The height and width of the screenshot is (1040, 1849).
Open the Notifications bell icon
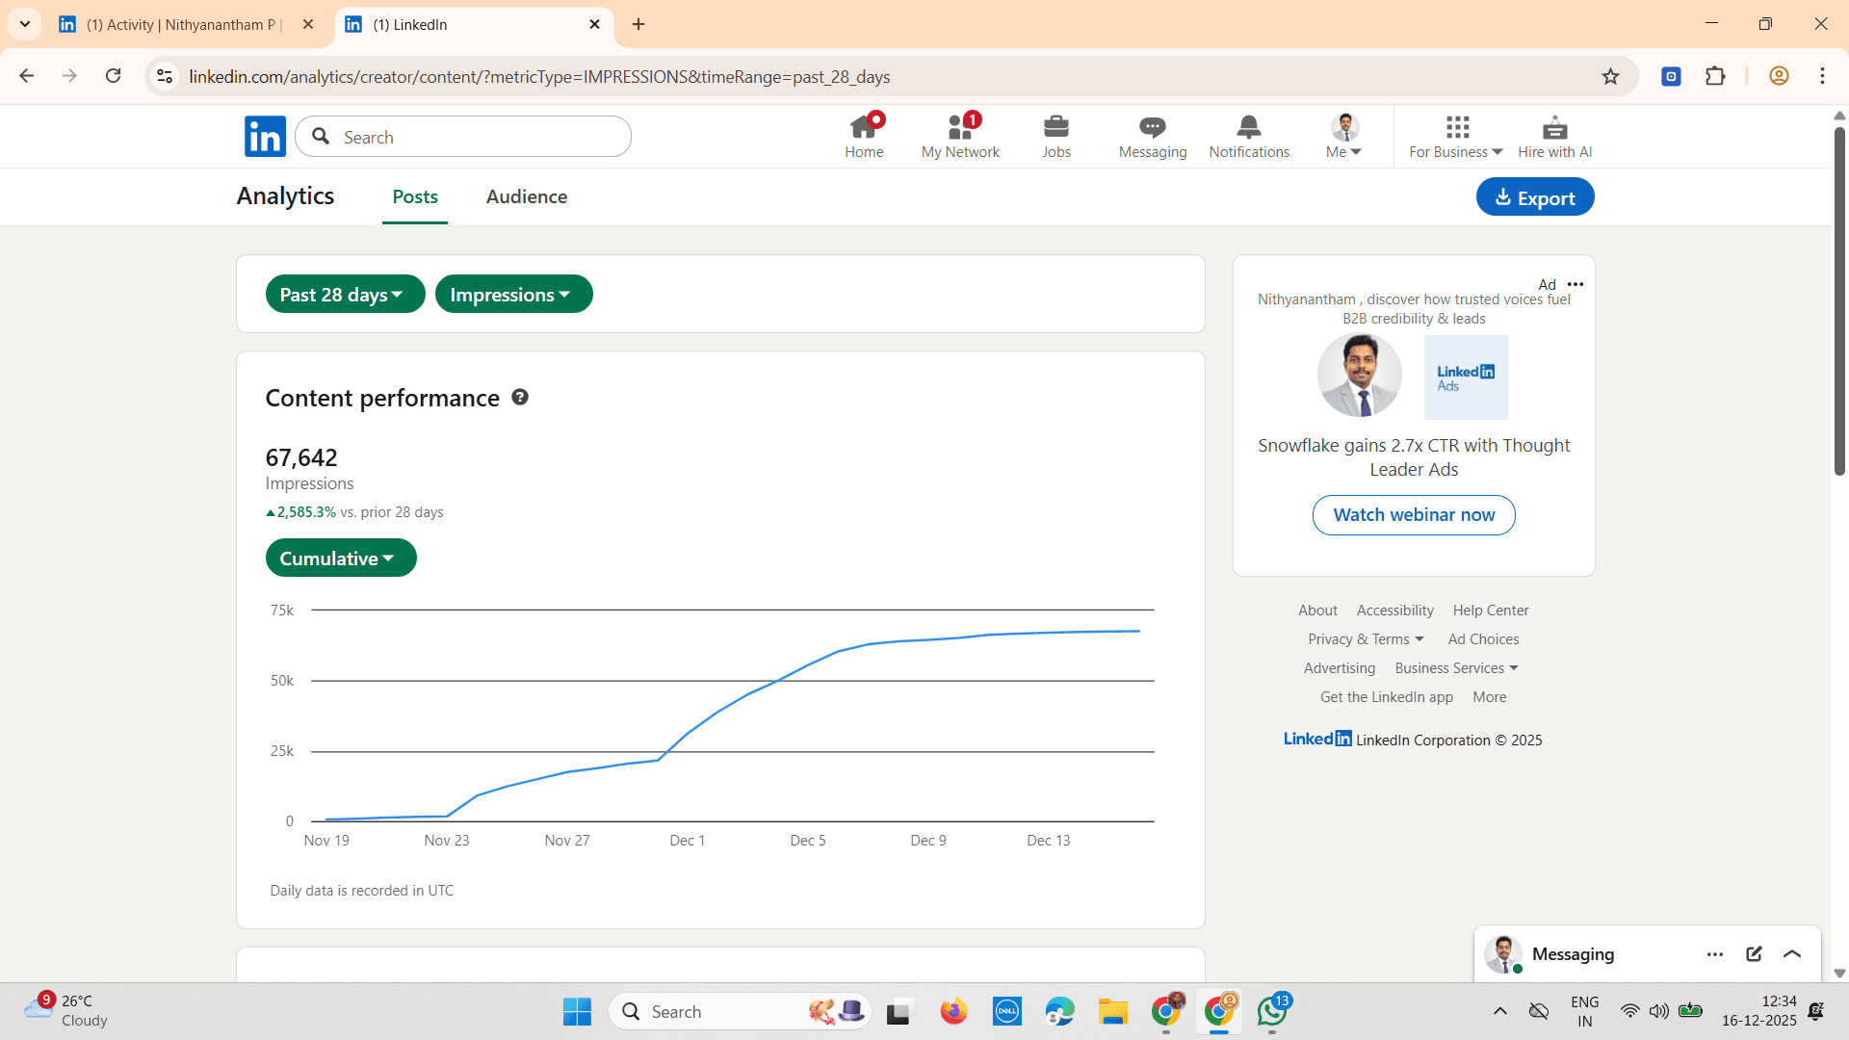(x=1249, y=136)
